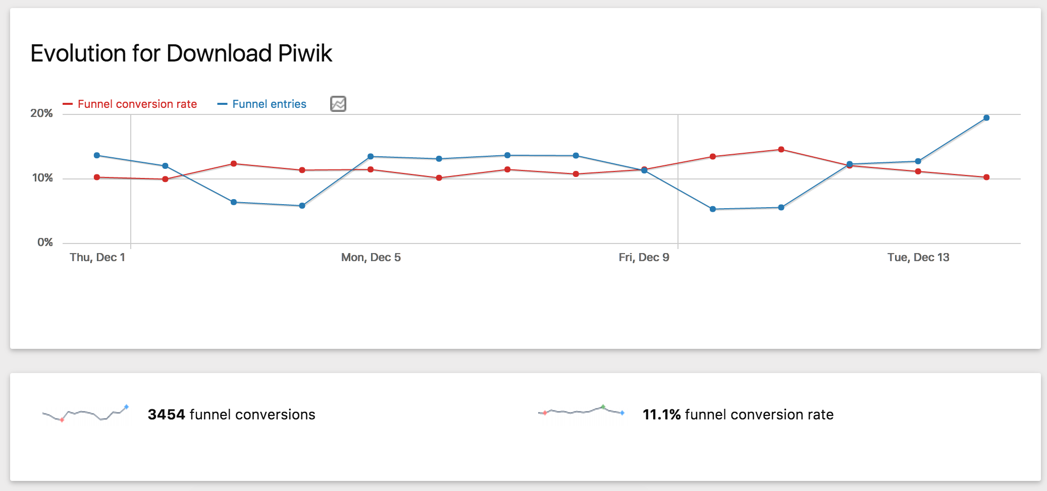This screenshot has width=1047, height=491.
Task: Click the Evolution for Download Piwik title
Action: coord(181,53)
